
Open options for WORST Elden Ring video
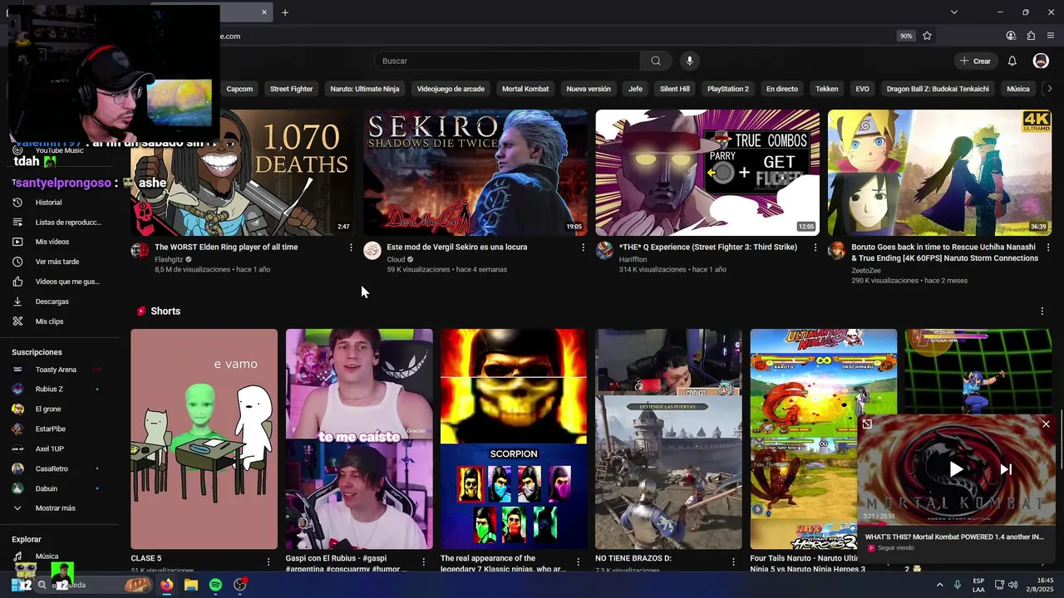click(351, 248)
